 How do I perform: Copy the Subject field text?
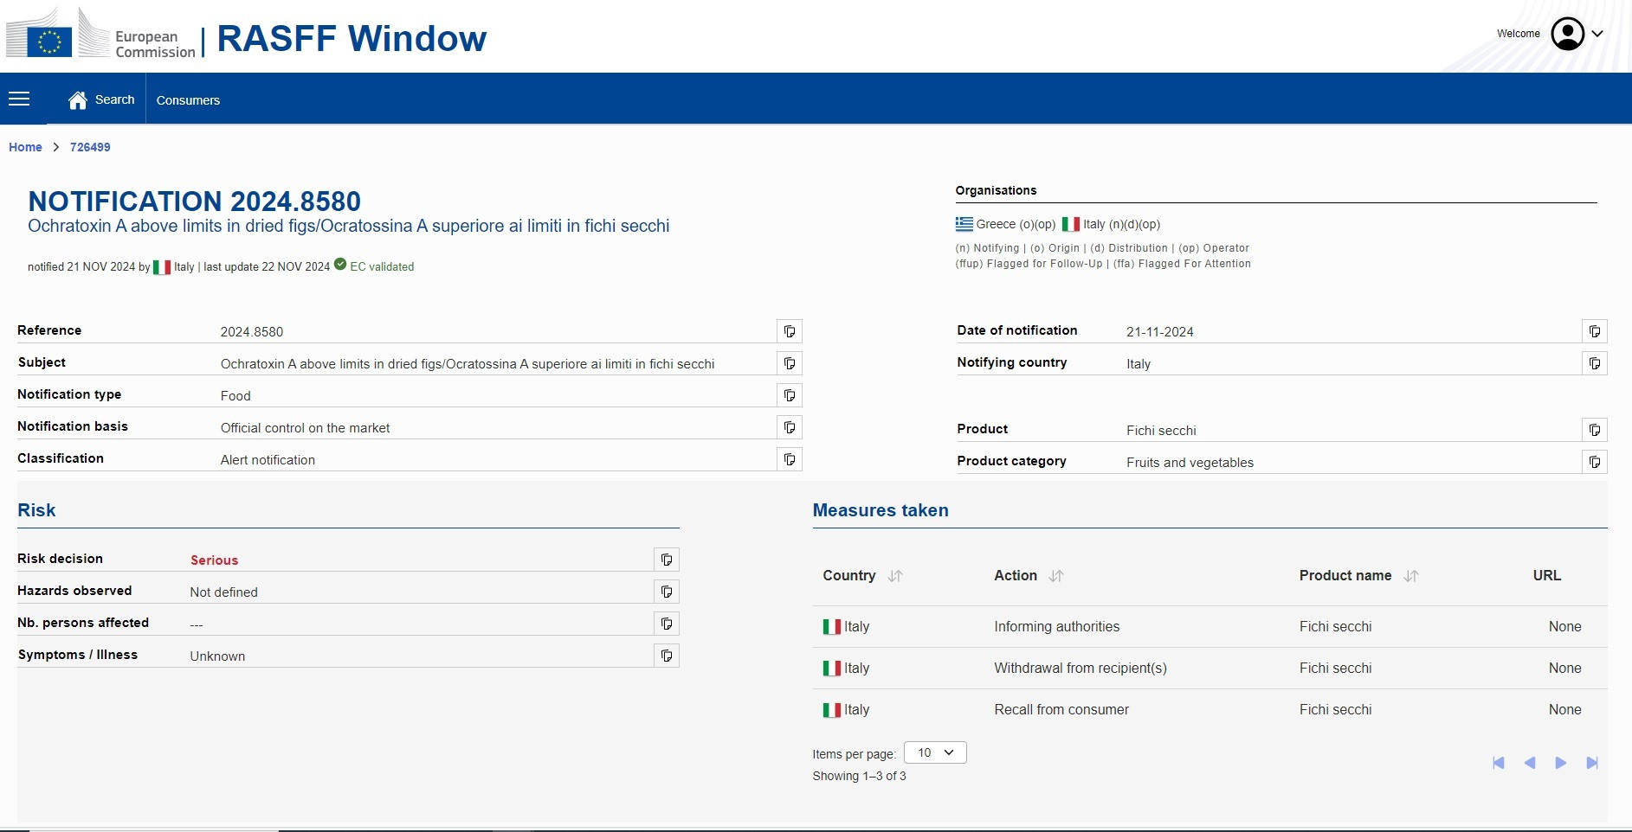[x=789, y=363]
